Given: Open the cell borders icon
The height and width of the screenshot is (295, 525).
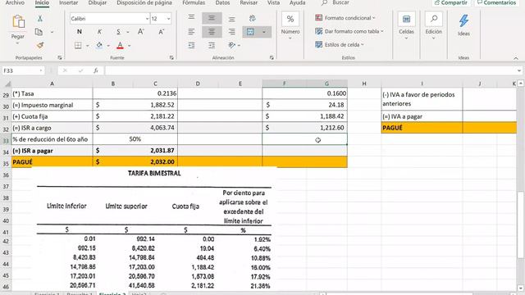Looking at the screenshot, I should [78, 45].
